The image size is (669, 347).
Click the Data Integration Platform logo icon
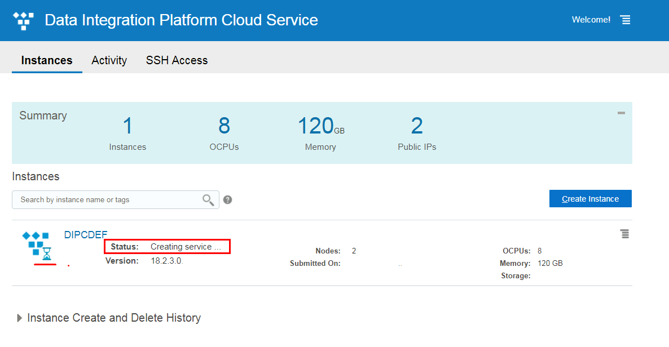pyautogui.click(x=23, y=20)
